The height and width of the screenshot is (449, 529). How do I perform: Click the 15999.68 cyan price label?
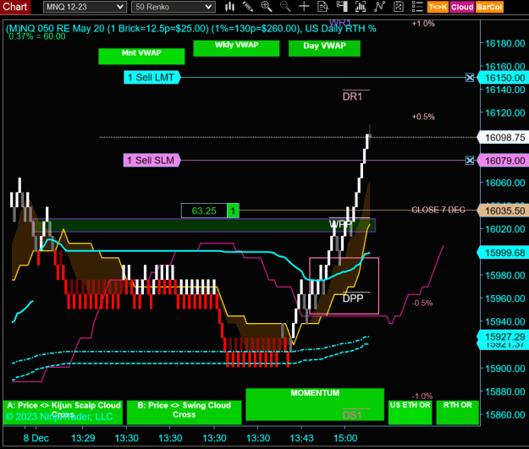click(504, 253)
